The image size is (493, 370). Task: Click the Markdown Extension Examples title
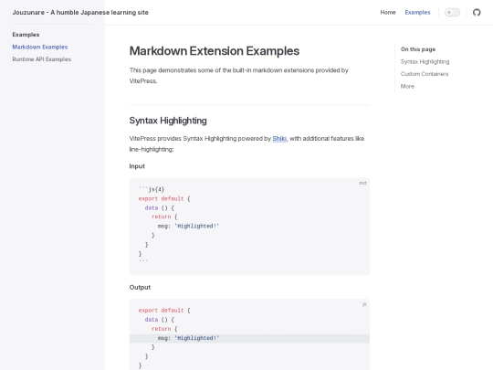215,51
